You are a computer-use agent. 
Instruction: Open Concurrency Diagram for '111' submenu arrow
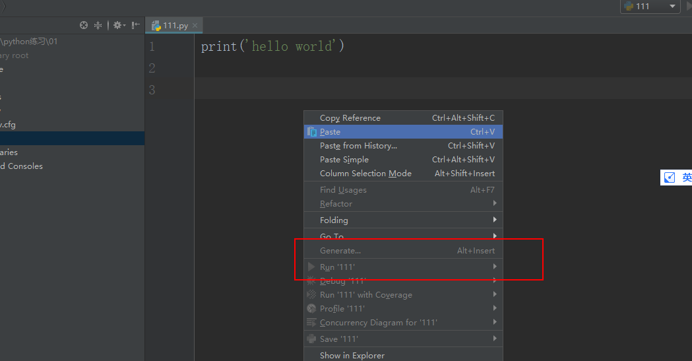click(x=495, y=321)
